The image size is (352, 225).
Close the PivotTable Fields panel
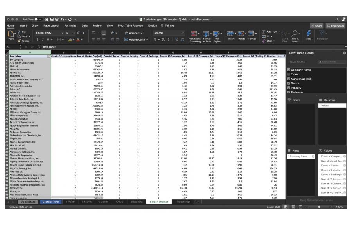pyautogui.click(x=344, y=53)
